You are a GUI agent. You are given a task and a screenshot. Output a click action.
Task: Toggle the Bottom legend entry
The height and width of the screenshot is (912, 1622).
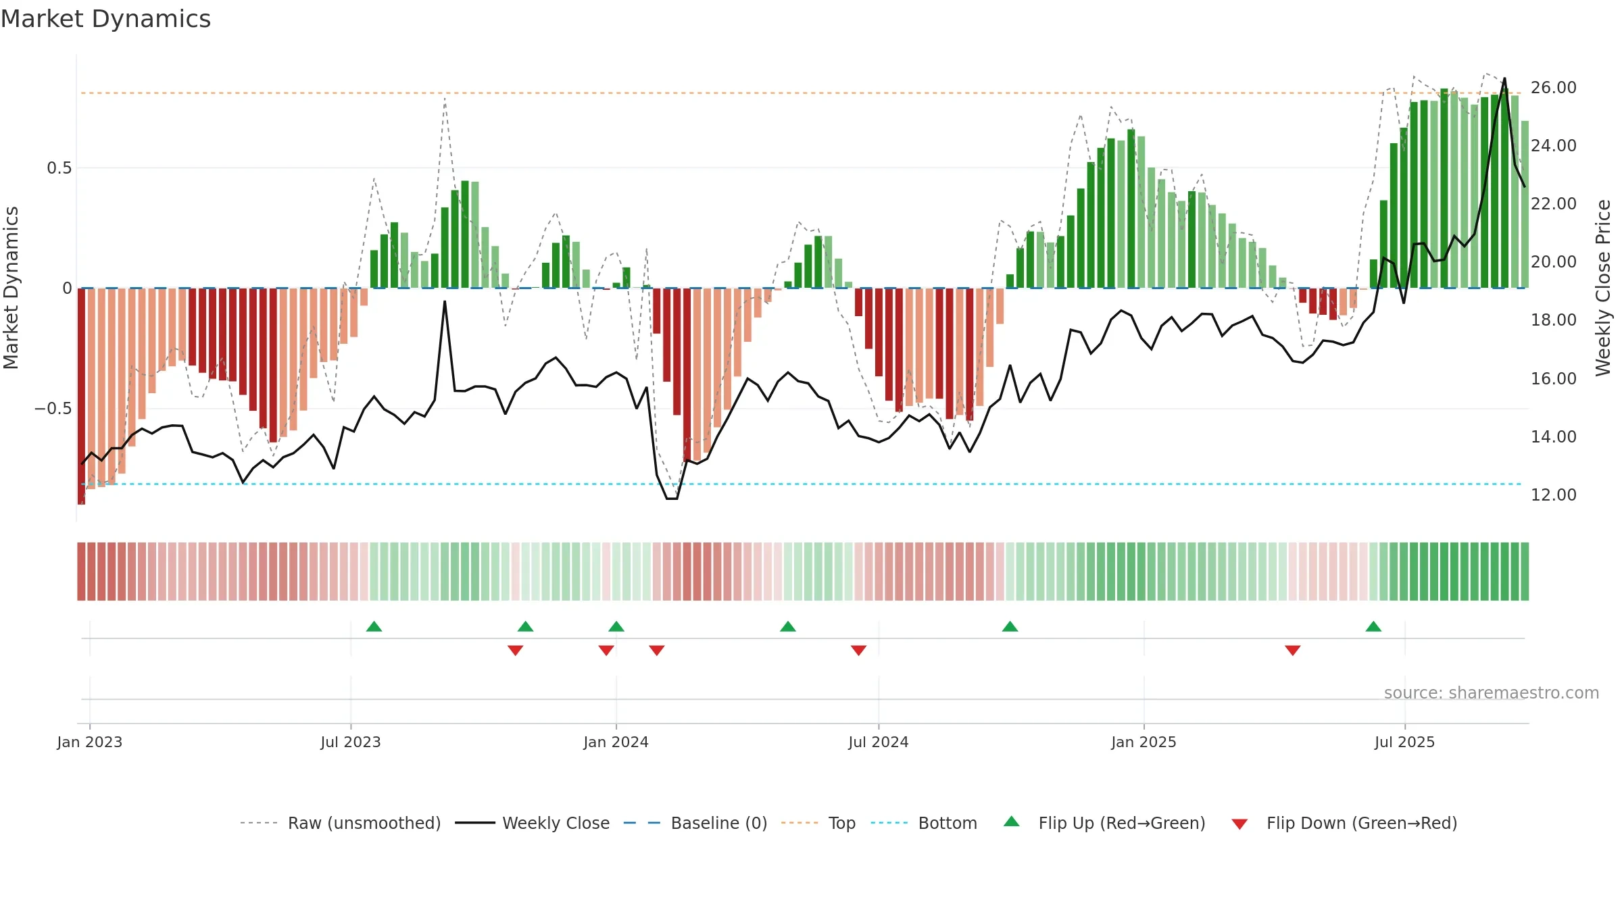924,823
